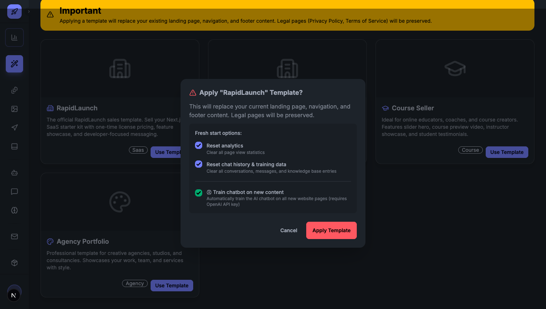Click RapidLaunch card building preview image

(x=120, y=69)
